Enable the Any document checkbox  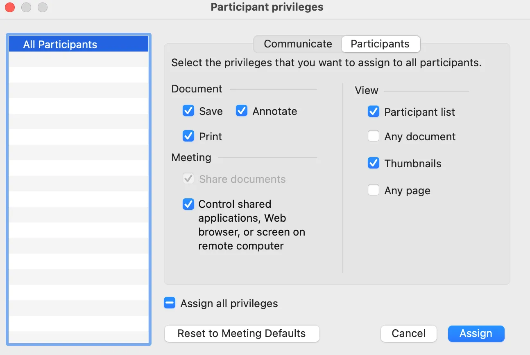coord(374,136)
